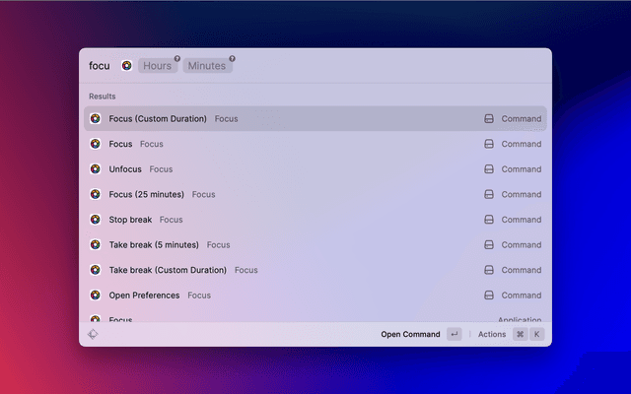Click the search text field containing 'focu'
Viewport: 631px width, 394px height.
click(x=100, y=66)
